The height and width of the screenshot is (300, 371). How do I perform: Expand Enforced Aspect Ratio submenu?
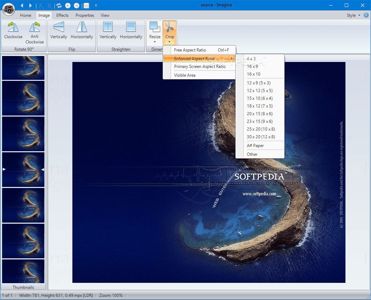pyautogui.click(x=199, y=59)
